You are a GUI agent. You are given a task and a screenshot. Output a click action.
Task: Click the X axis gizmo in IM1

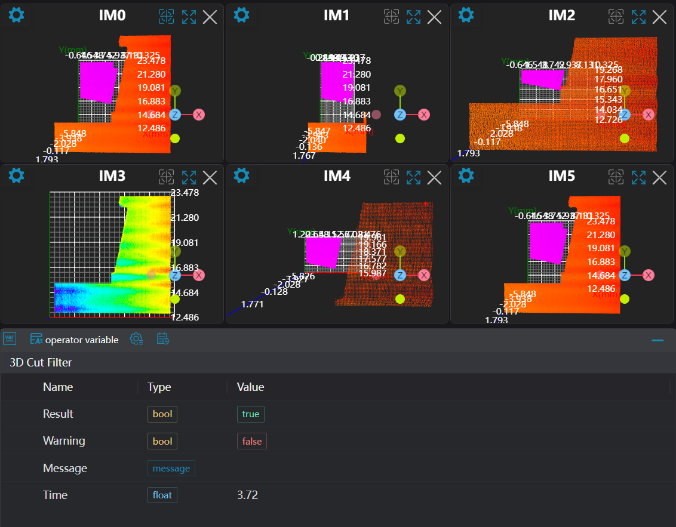[423, 115]
